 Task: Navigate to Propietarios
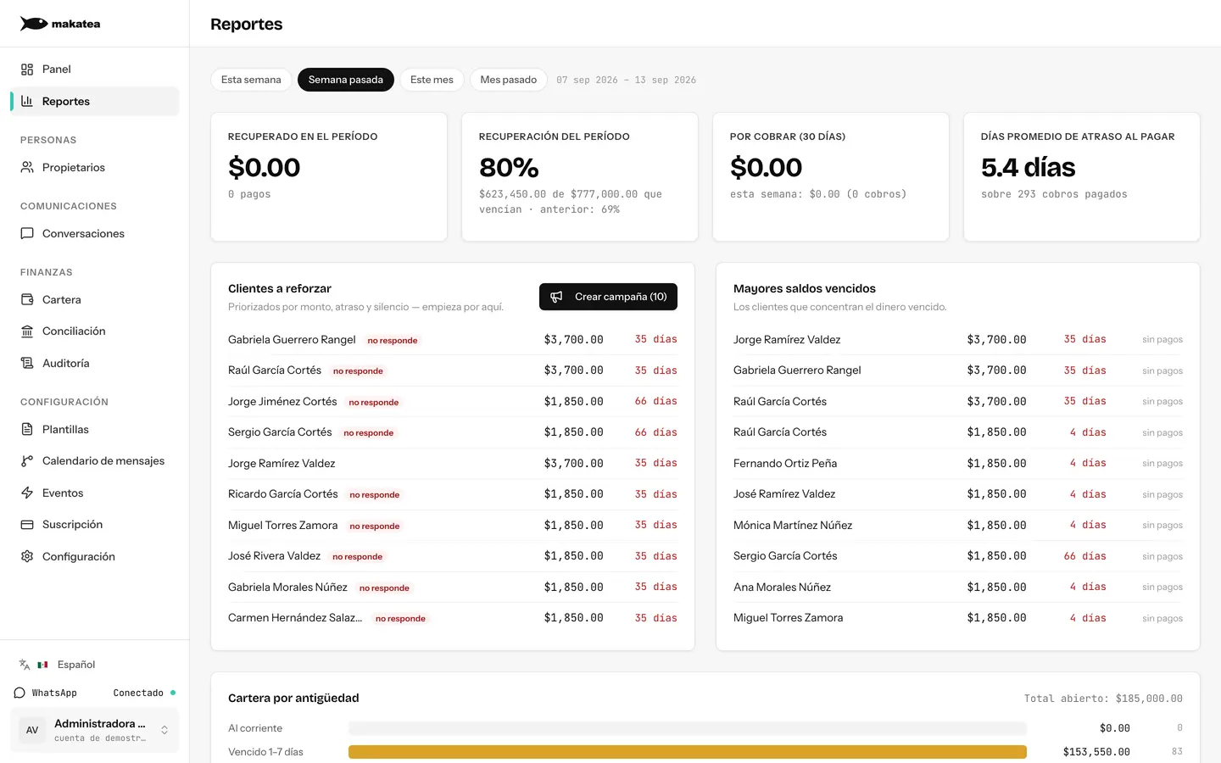(x=95, y=167)
